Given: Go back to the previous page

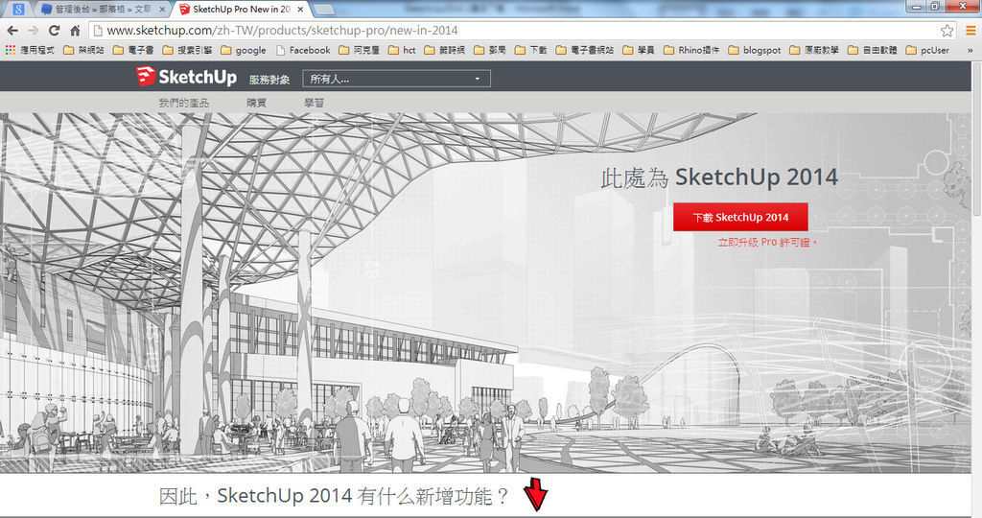Looking at the screenshot, I should pos(12,30).
